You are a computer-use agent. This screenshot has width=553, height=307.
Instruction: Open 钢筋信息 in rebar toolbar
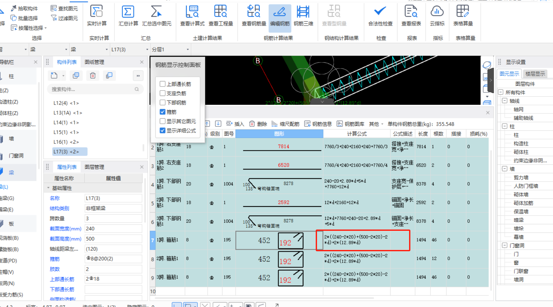coord(318,124)
